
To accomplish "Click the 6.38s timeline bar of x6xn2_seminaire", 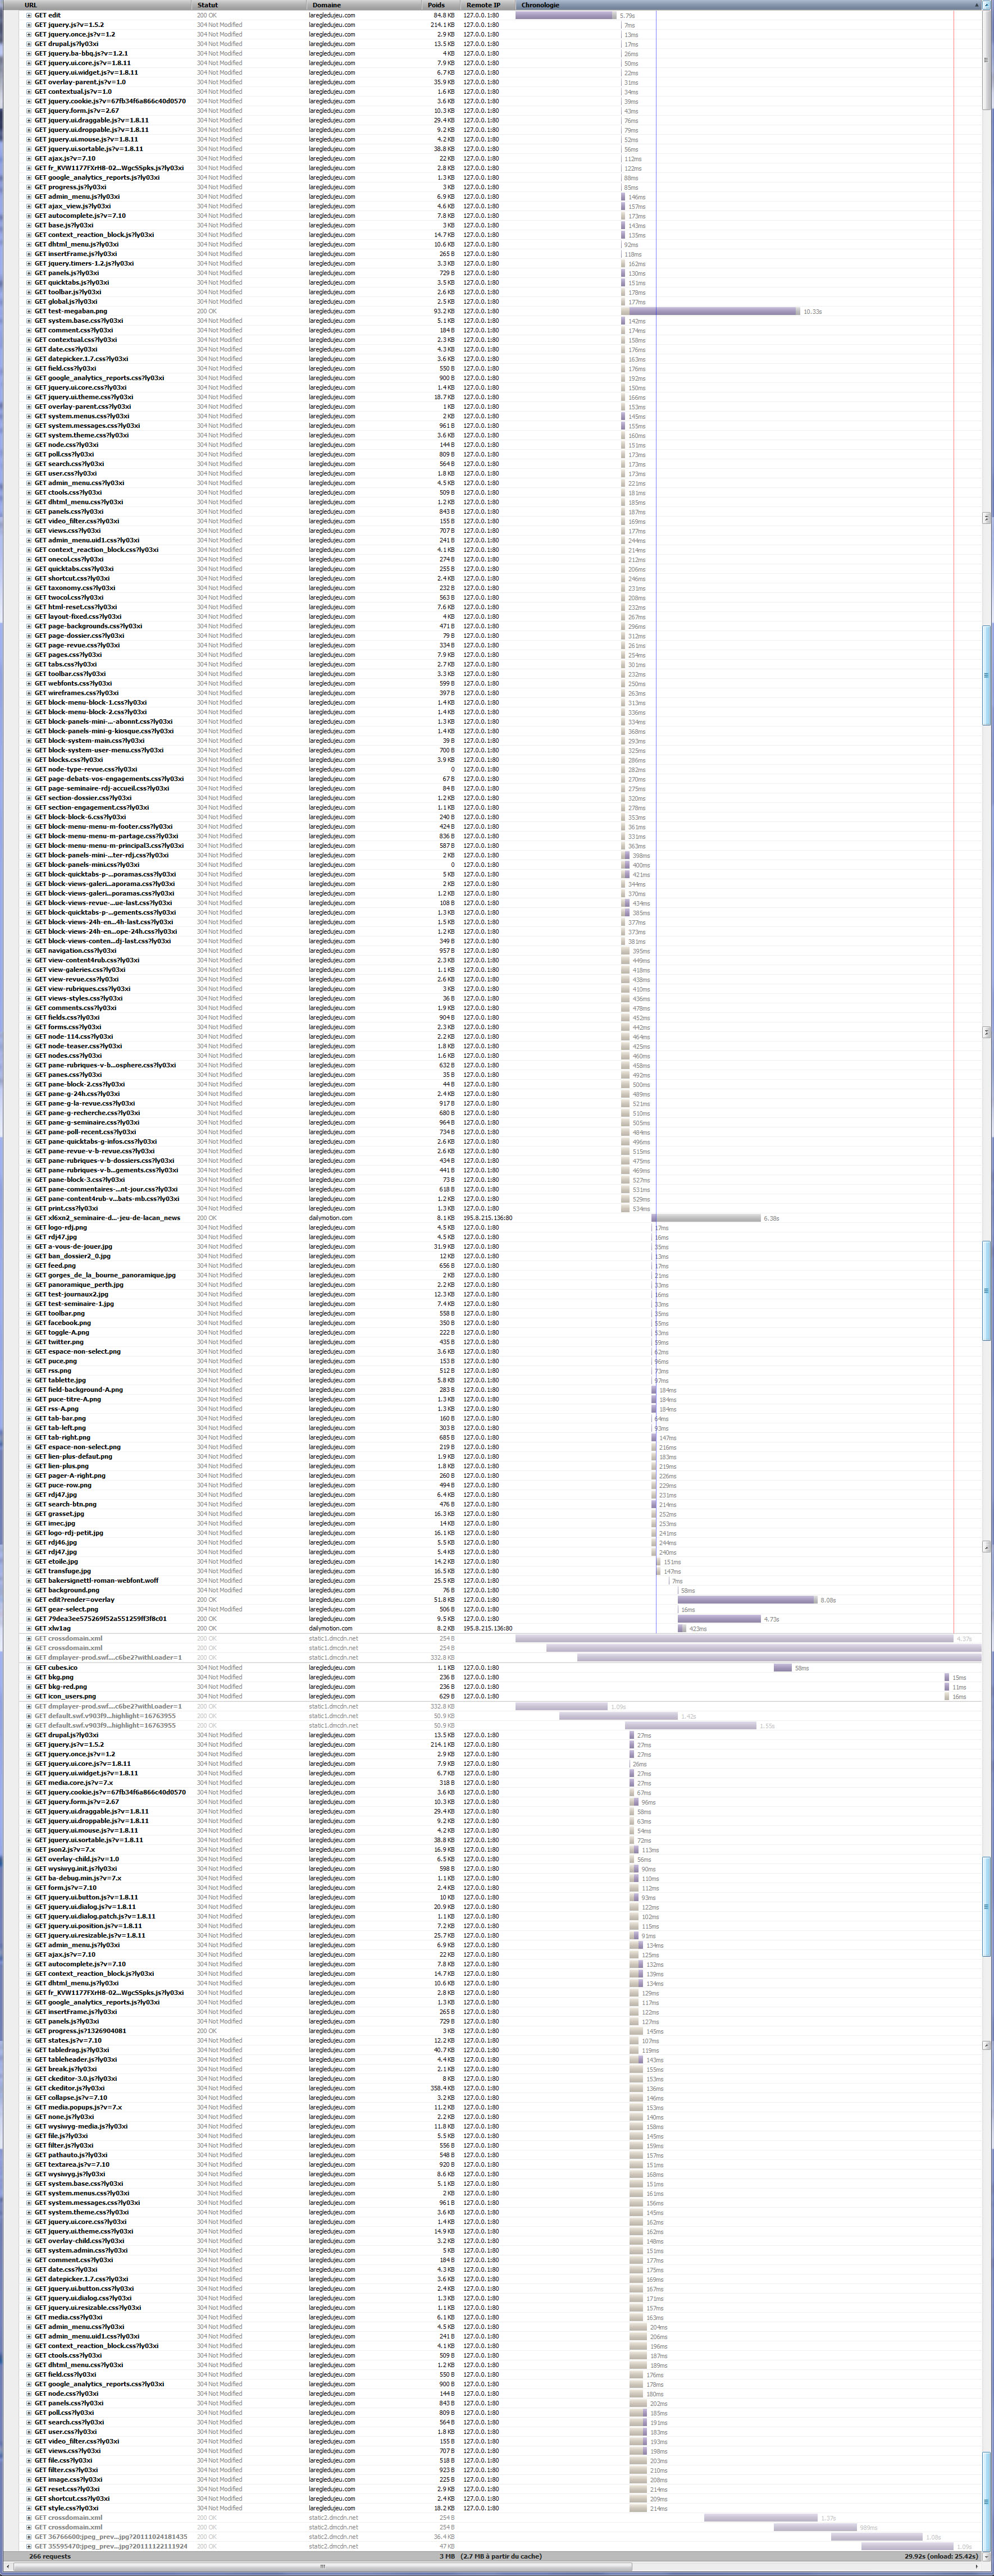I will point(706,1218).
